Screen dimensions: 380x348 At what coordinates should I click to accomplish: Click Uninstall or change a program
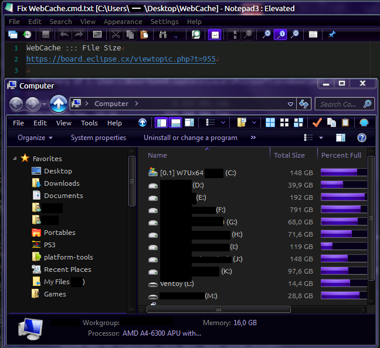(x=191, y=138)
